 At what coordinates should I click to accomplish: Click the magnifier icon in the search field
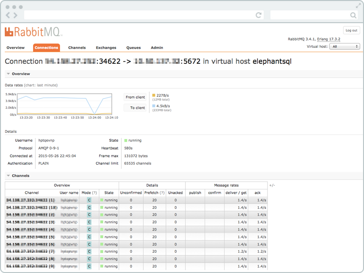[x=353, y=15]
